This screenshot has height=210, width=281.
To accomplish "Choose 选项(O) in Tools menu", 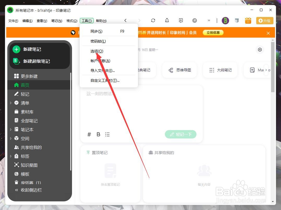I will tap(109, 51).
